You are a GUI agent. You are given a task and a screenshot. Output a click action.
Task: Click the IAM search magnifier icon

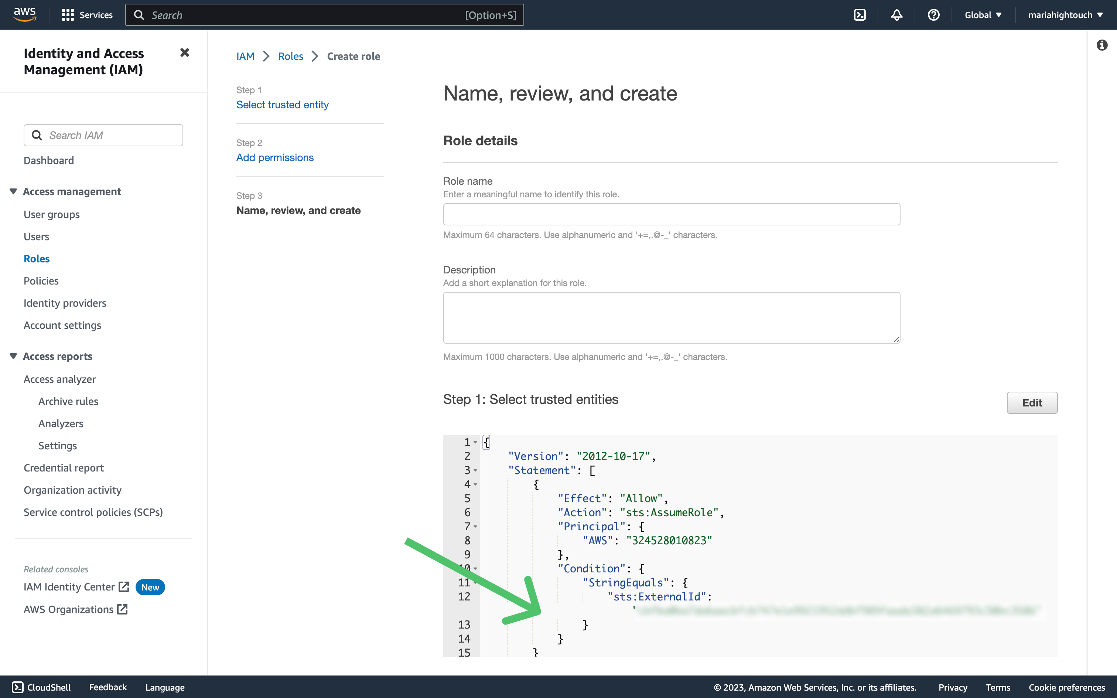coord(36,134)
